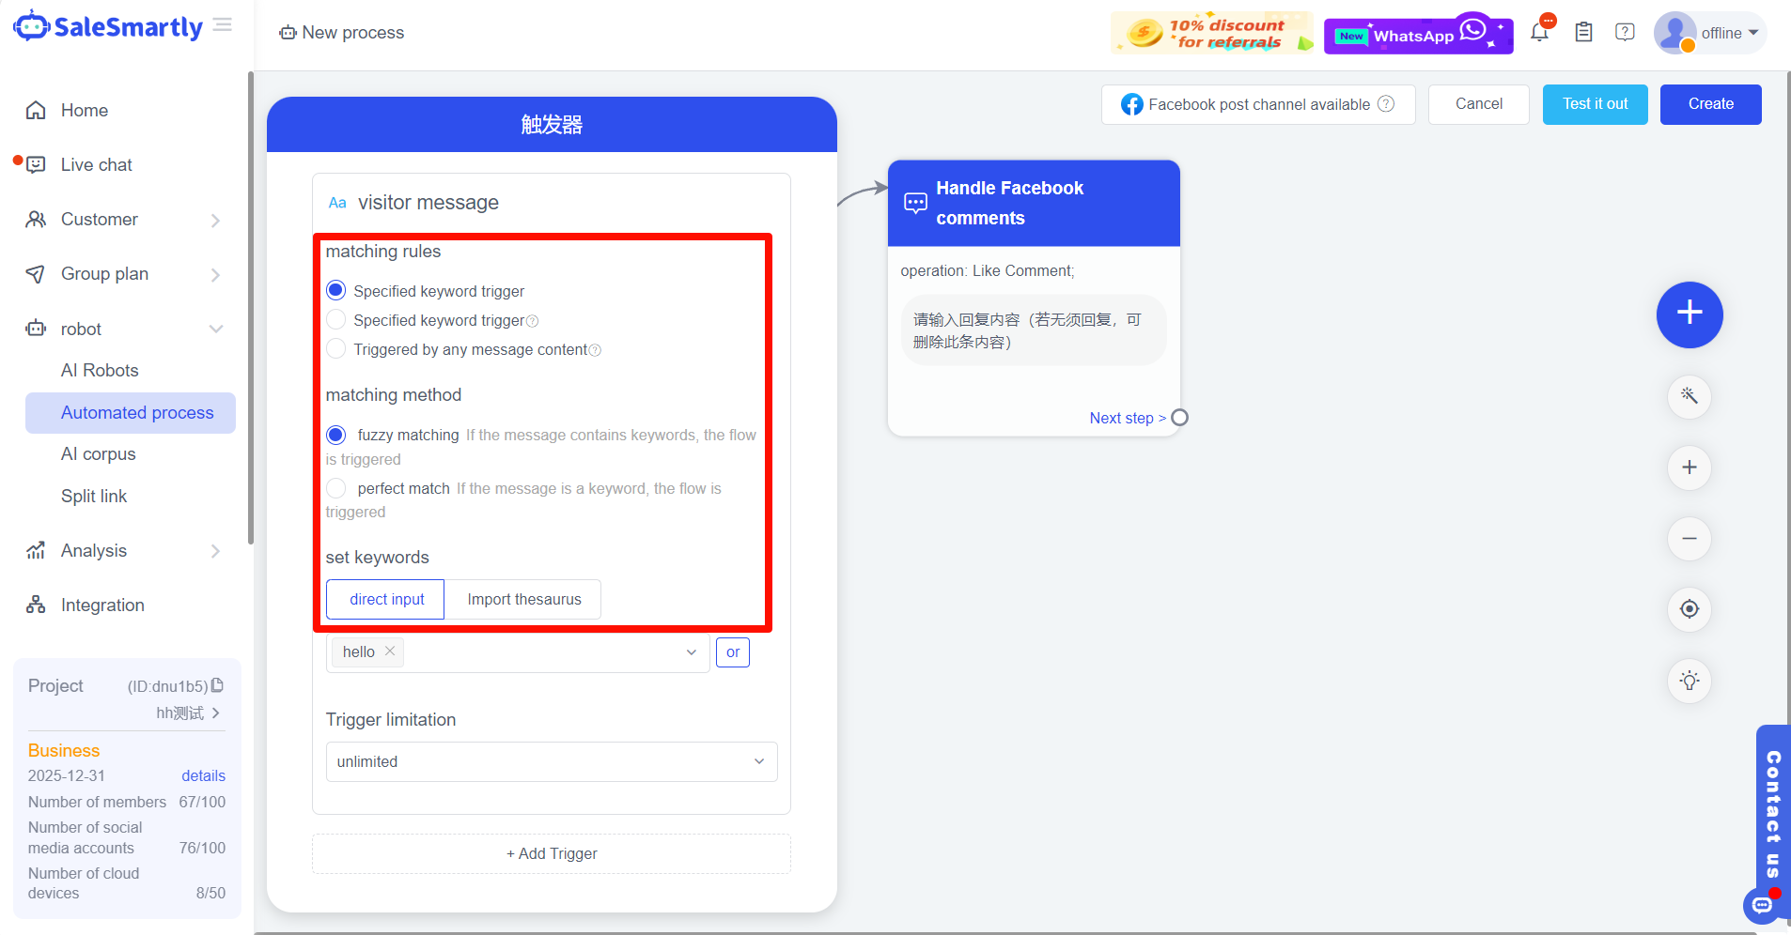Switch to the direct input tab
This screenshot has height=935, width=1791.
pos(385,600)
